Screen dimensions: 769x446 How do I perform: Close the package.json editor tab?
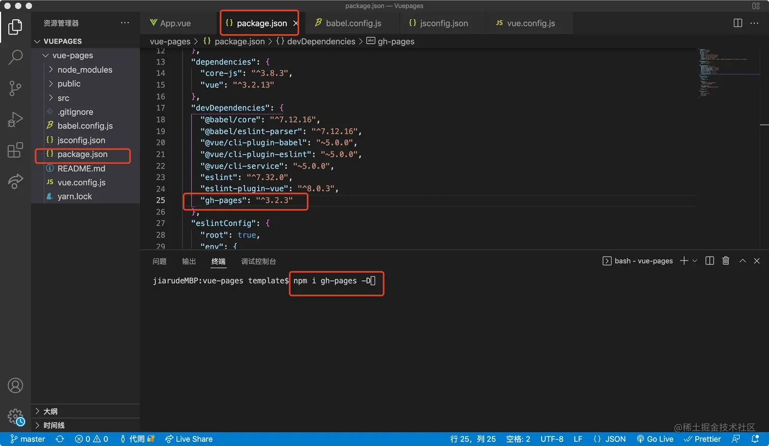[295, 23]
